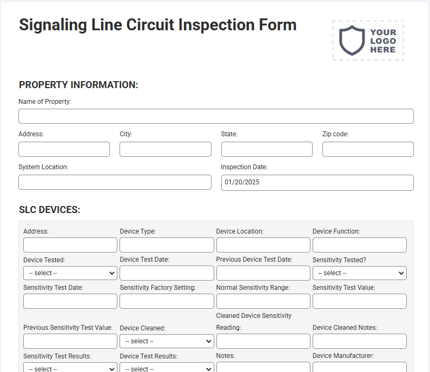Screen dimensions: 430x372
Task: Open the Device Tested dropdown
Action: coord(70,273)
